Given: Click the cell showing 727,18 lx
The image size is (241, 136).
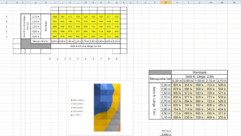Looking at the screenshot, I should click(166, 131).
